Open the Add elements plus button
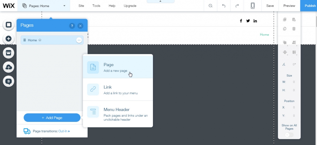Viewport: 317px width, 145px height. (9, 39)
